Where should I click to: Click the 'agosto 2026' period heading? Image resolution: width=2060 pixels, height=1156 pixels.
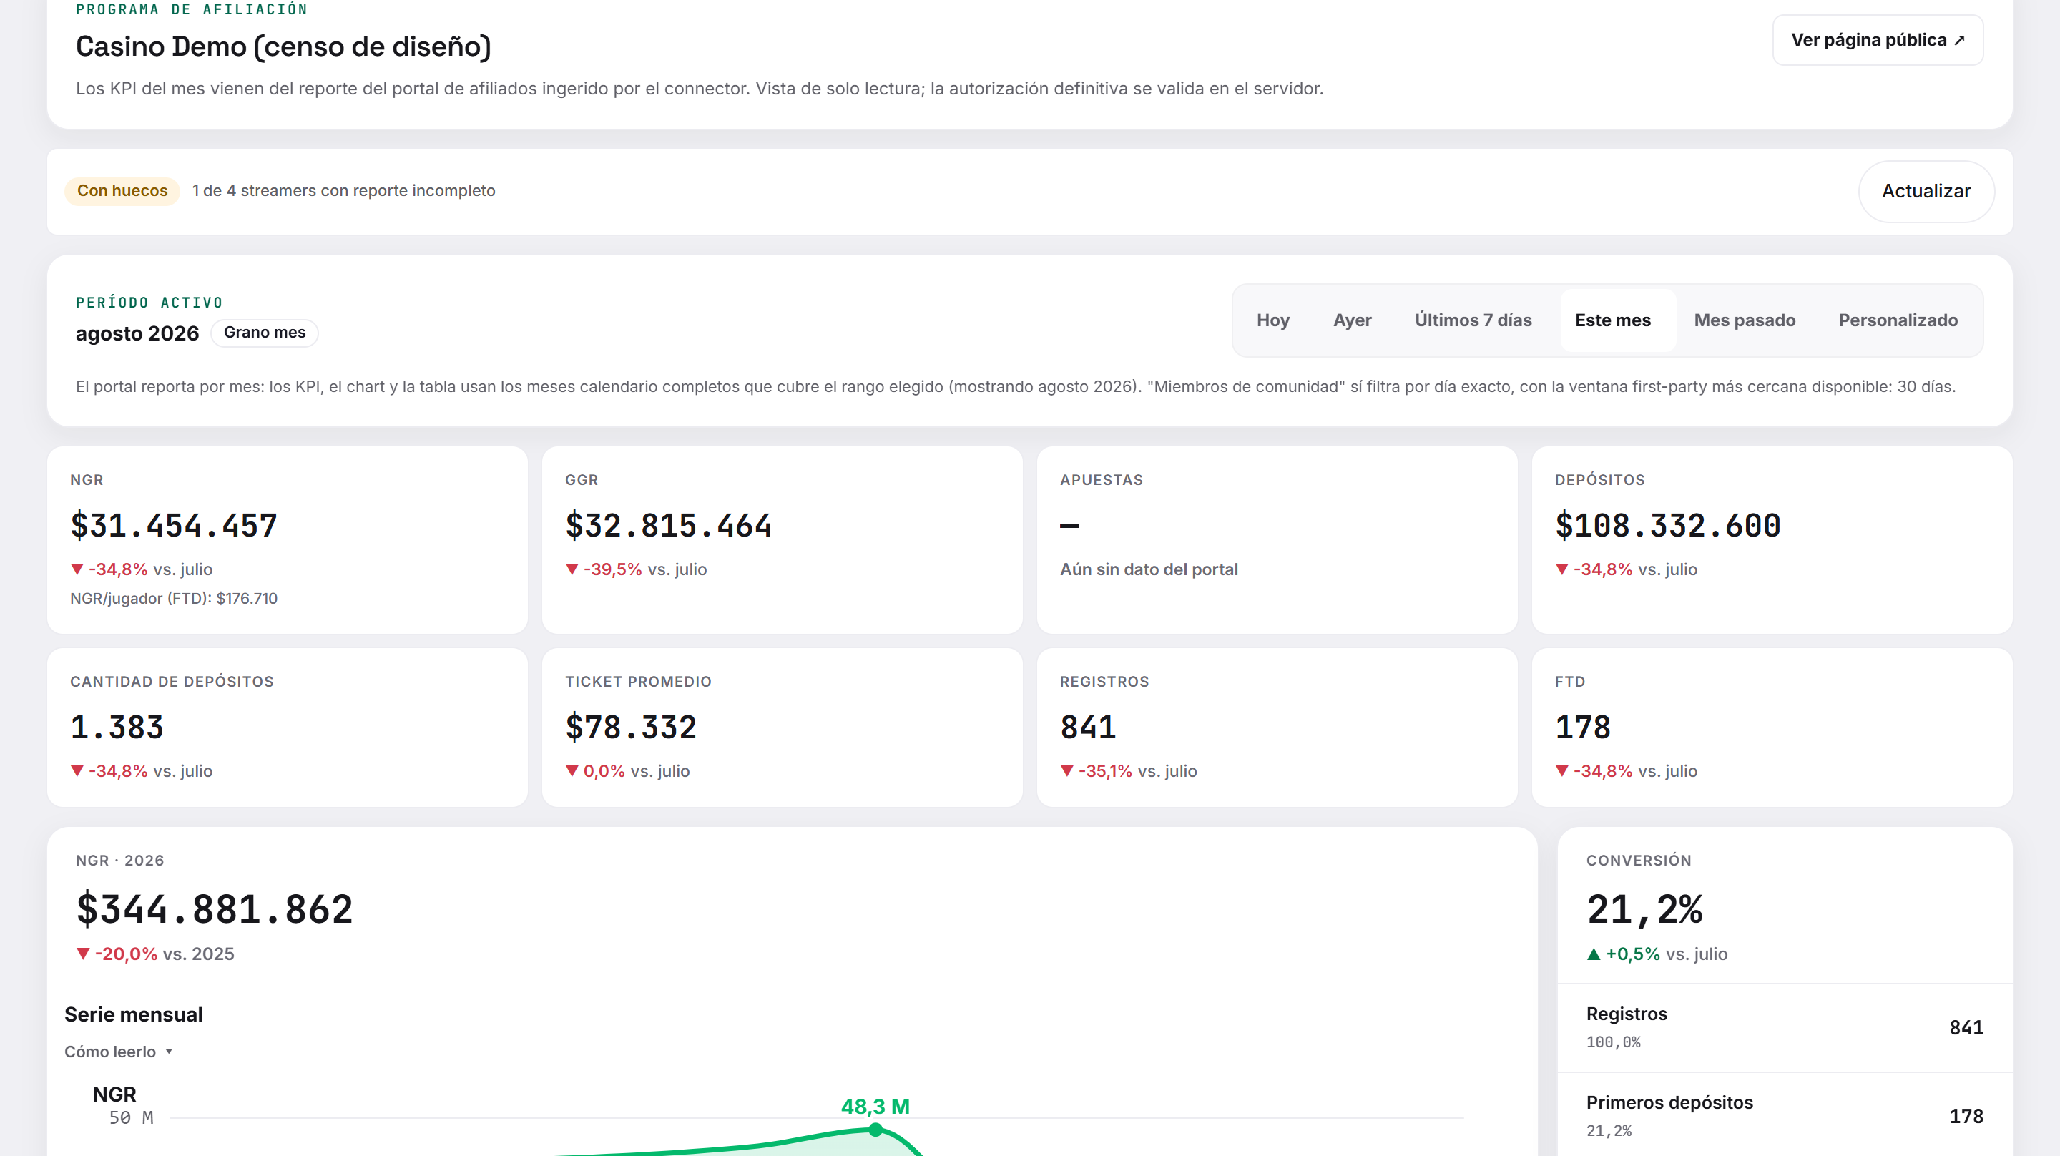(137, 333)
